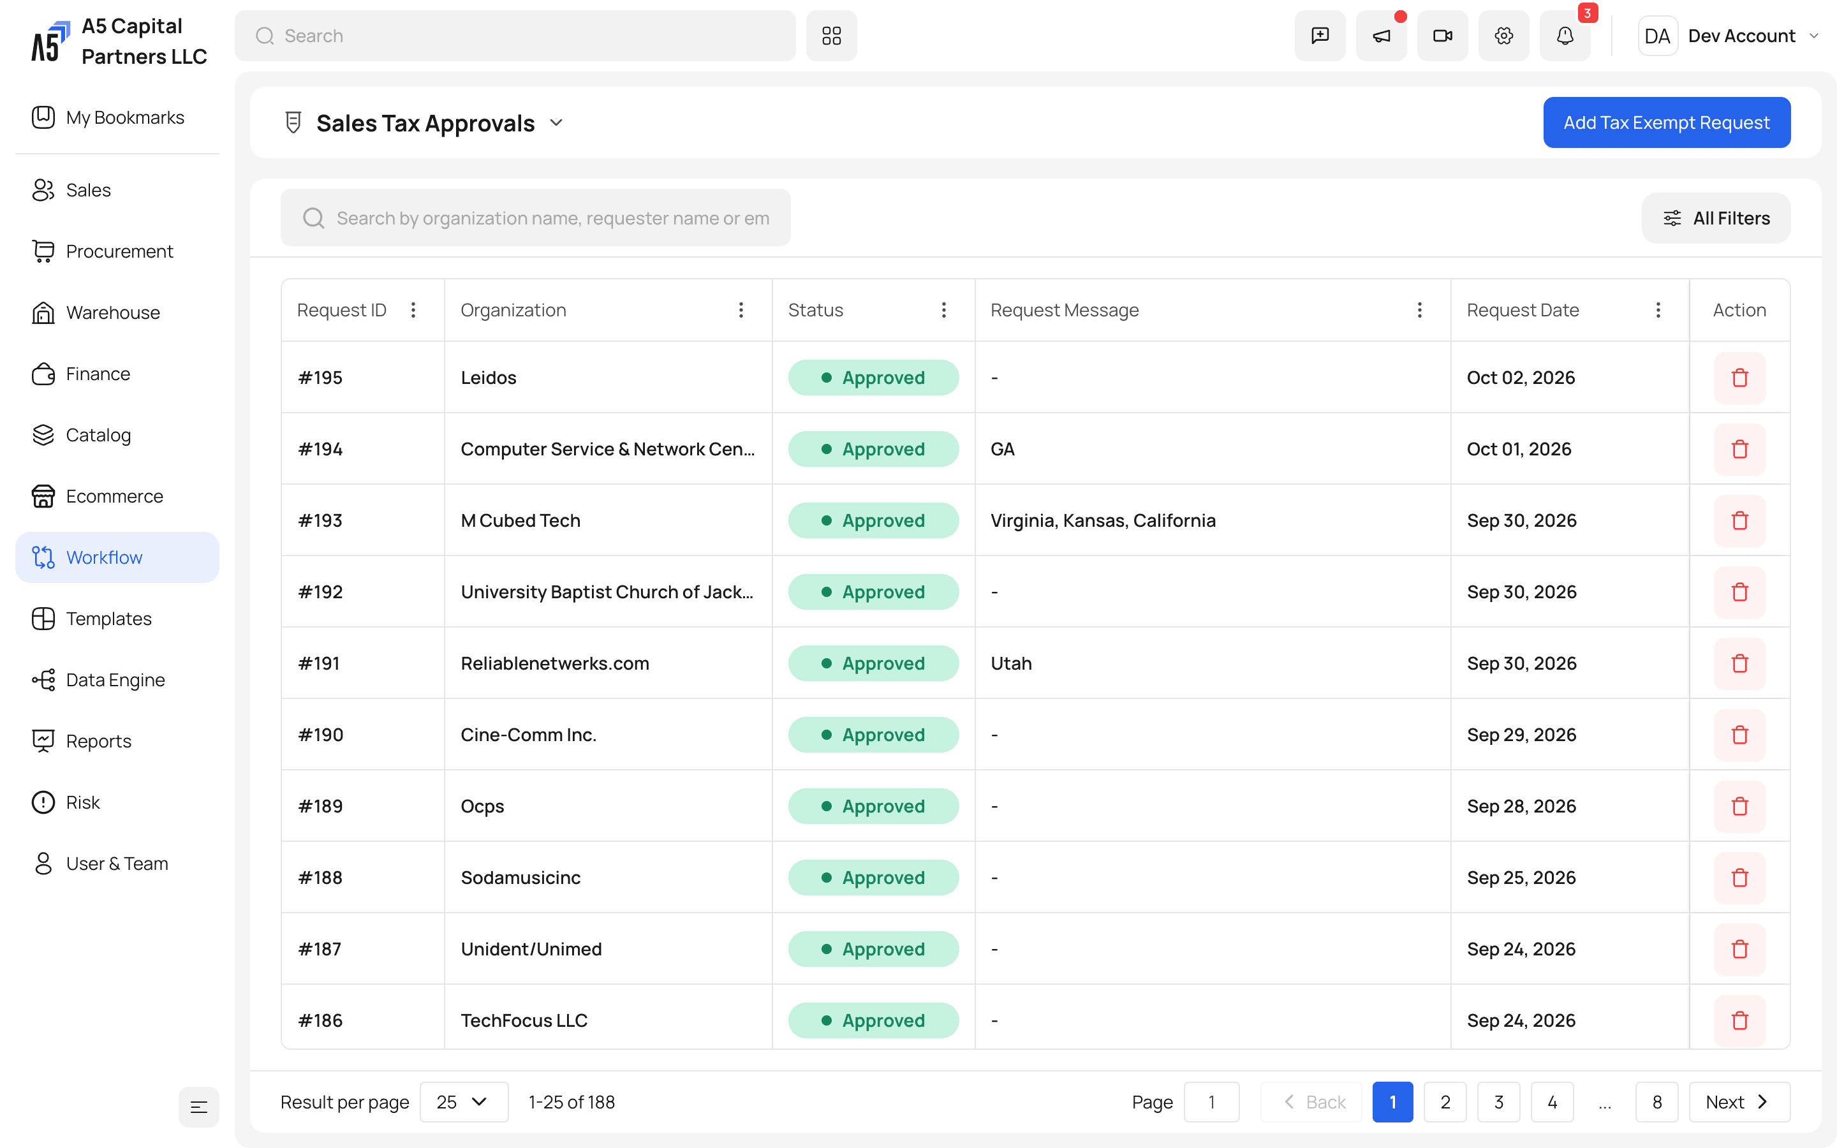Jump to page 8

point(1656,1101)
